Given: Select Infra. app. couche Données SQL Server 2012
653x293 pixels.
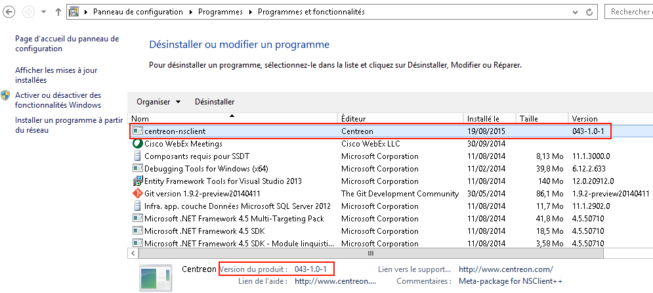Looking at the screenshot, I should click(x=238, y=206).
